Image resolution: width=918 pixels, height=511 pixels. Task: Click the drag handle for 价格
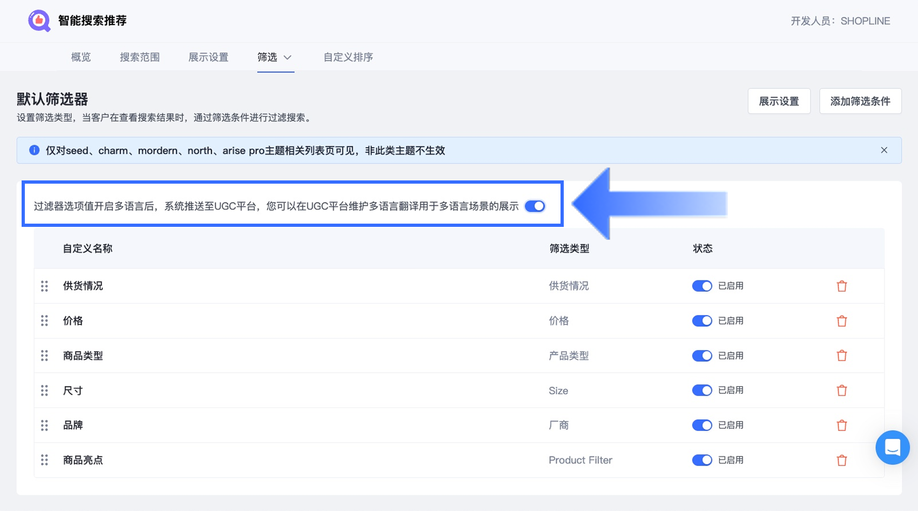[x=44, y=321]
